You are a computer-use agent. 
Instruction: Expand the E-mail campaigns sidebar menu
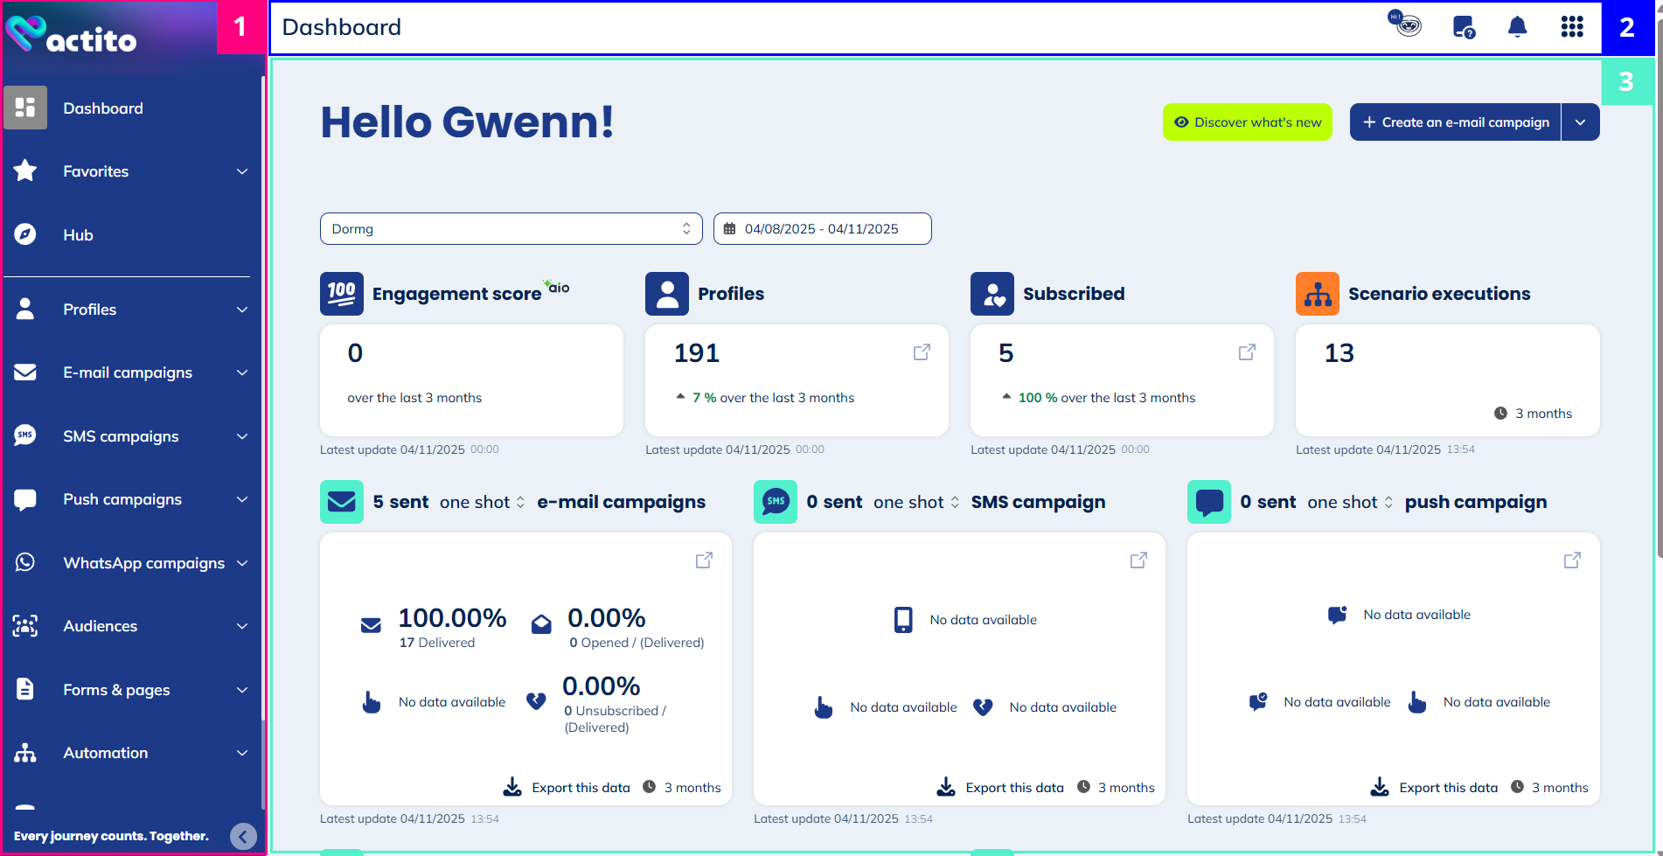click(x=131, y=372)
